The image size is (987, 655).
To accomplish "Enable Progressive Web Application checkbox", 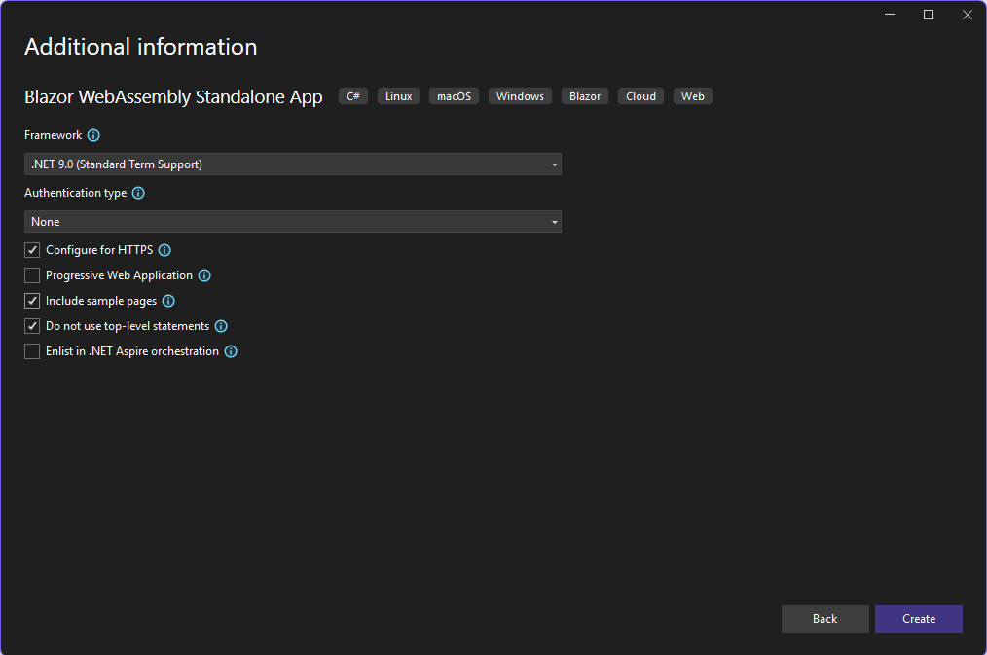I will tap(32, 275).
